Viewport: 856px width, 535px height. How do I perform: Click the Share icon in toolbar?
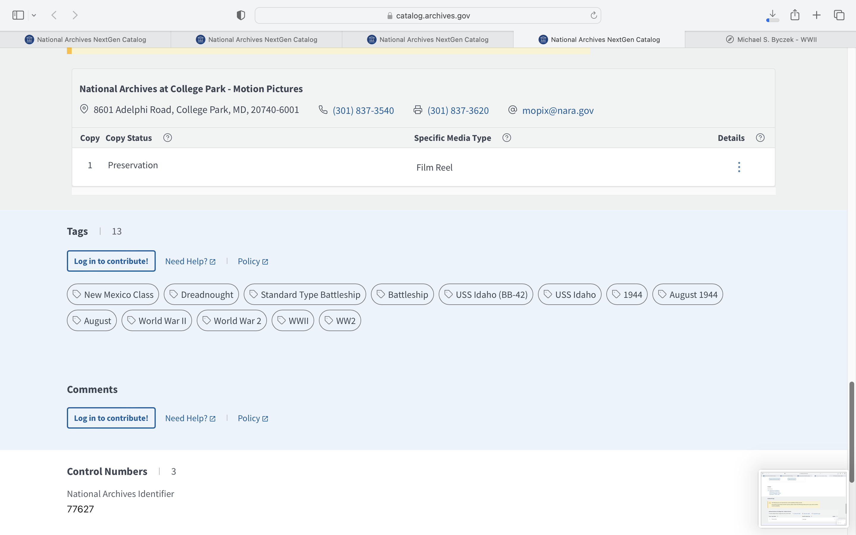pyautogui.click(x=795, y=15)
